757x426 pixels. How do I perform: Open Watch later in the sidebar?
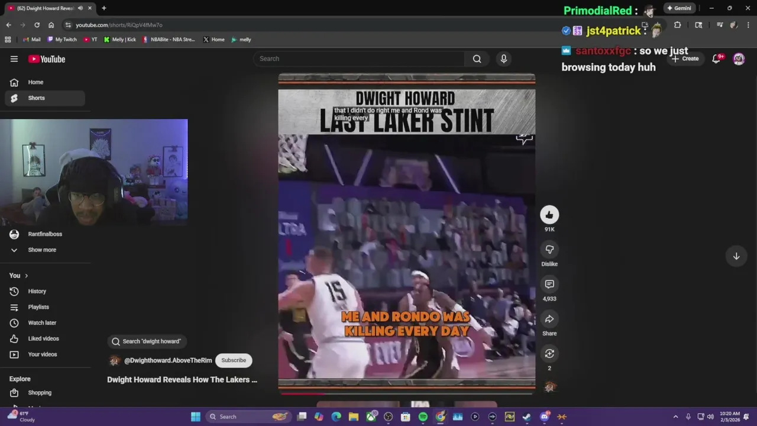(44, 323)
